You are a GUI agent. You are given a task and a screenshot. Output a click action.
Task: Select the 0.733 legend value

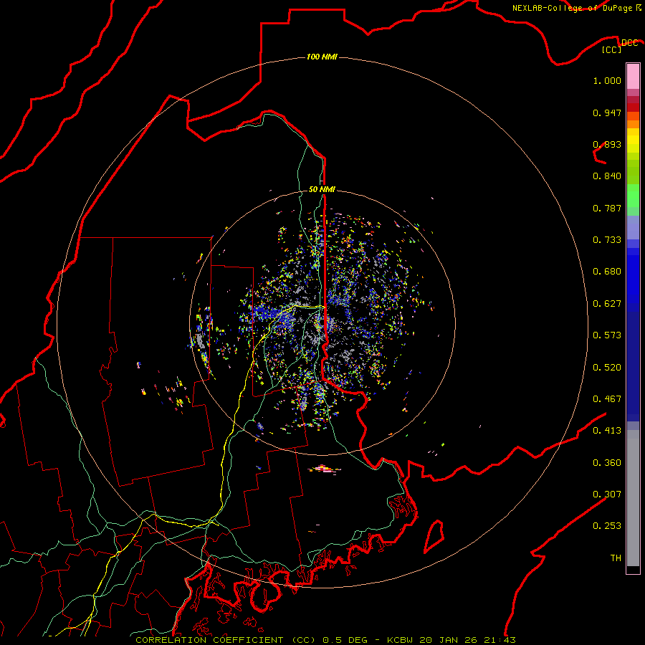tap(607, 240)
